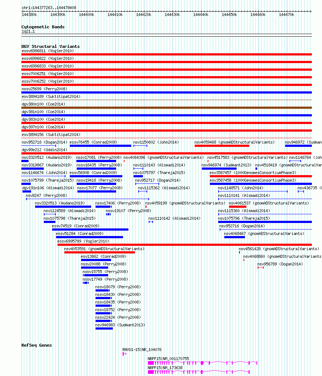The height and width of the screenshot is (376, 322).
Task: Select esv3894156 (Suktitipat2014) label
Action: 51,135
